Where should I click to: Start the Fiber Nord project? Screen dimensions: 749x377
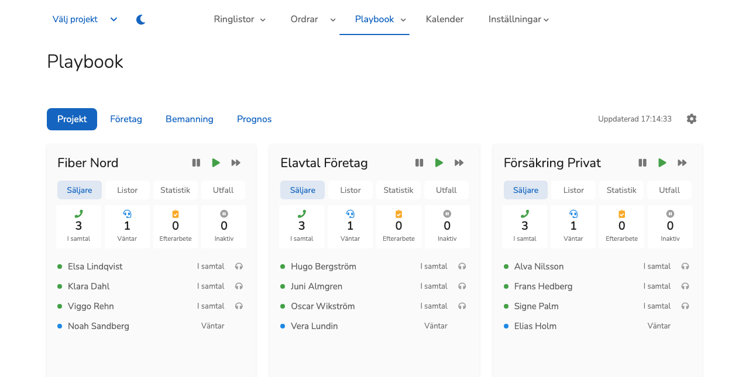tap(216, 163)
